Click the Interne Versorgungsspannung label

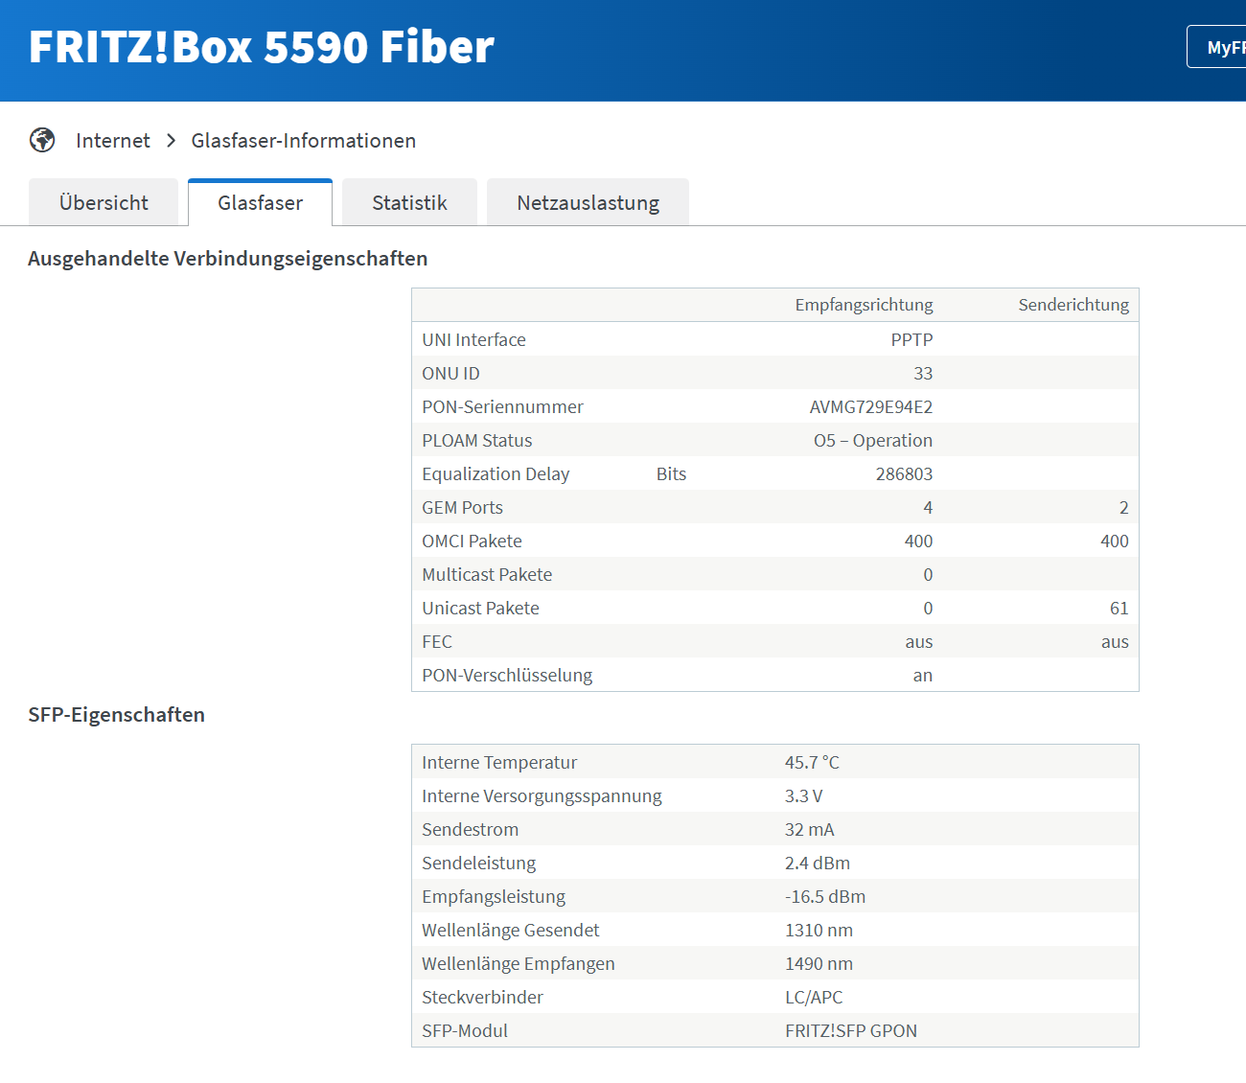(542, 796)
